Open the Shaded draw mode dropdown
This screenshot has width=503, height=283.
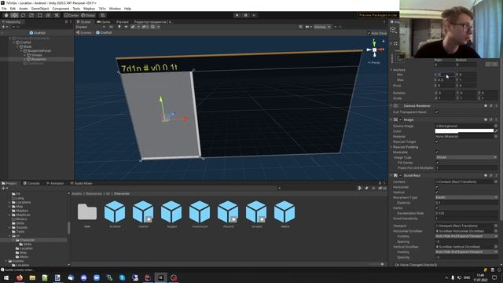(90, 27)
